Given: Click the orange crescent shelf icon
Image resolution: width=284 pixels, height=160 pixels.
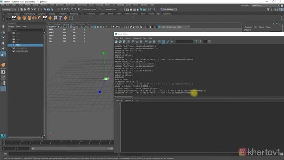Looking at the screenshot, I should [x=39, y=18].
